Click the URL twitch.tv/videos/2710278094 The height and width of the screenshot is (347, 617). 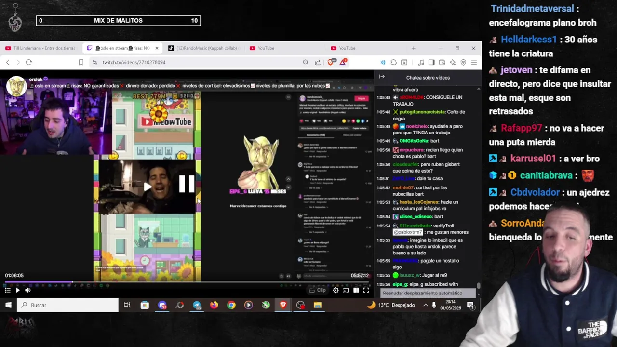(134, 62)
